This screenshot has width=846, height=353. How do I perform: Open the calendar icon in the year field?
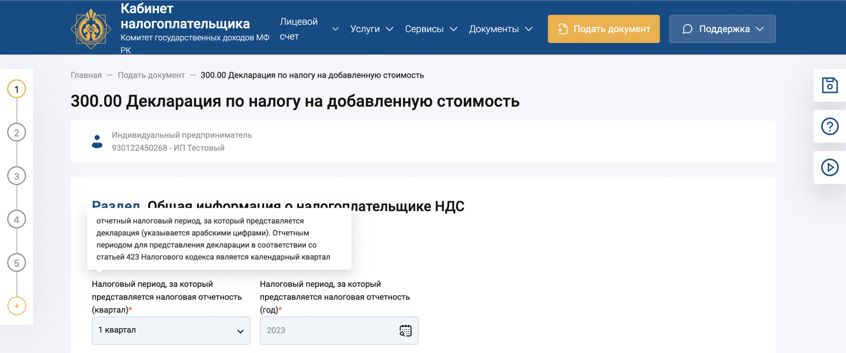click(x=406, y=331)
